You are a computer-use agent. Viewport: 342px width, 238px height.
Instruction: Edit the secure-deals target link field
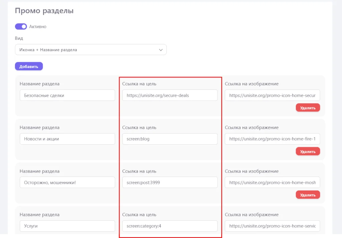click(170, 95)
